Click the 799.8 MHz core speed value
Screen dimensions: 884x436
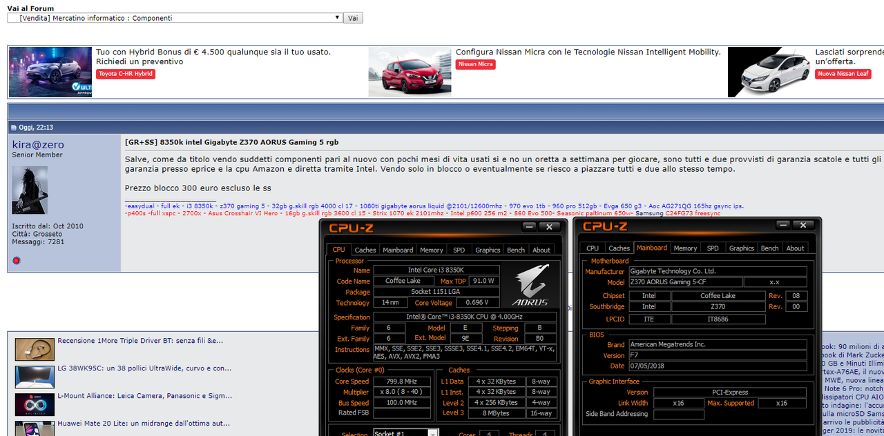pos(403,381)
